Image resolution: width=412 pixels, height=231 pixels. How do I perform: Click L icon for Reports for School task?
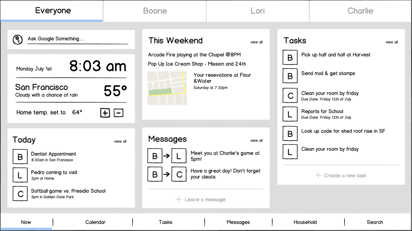click(290, 114)
